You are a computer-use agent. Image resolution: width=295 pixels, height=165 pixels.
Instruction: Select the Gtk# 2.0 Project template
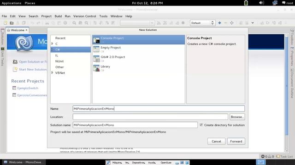point(138,58)
